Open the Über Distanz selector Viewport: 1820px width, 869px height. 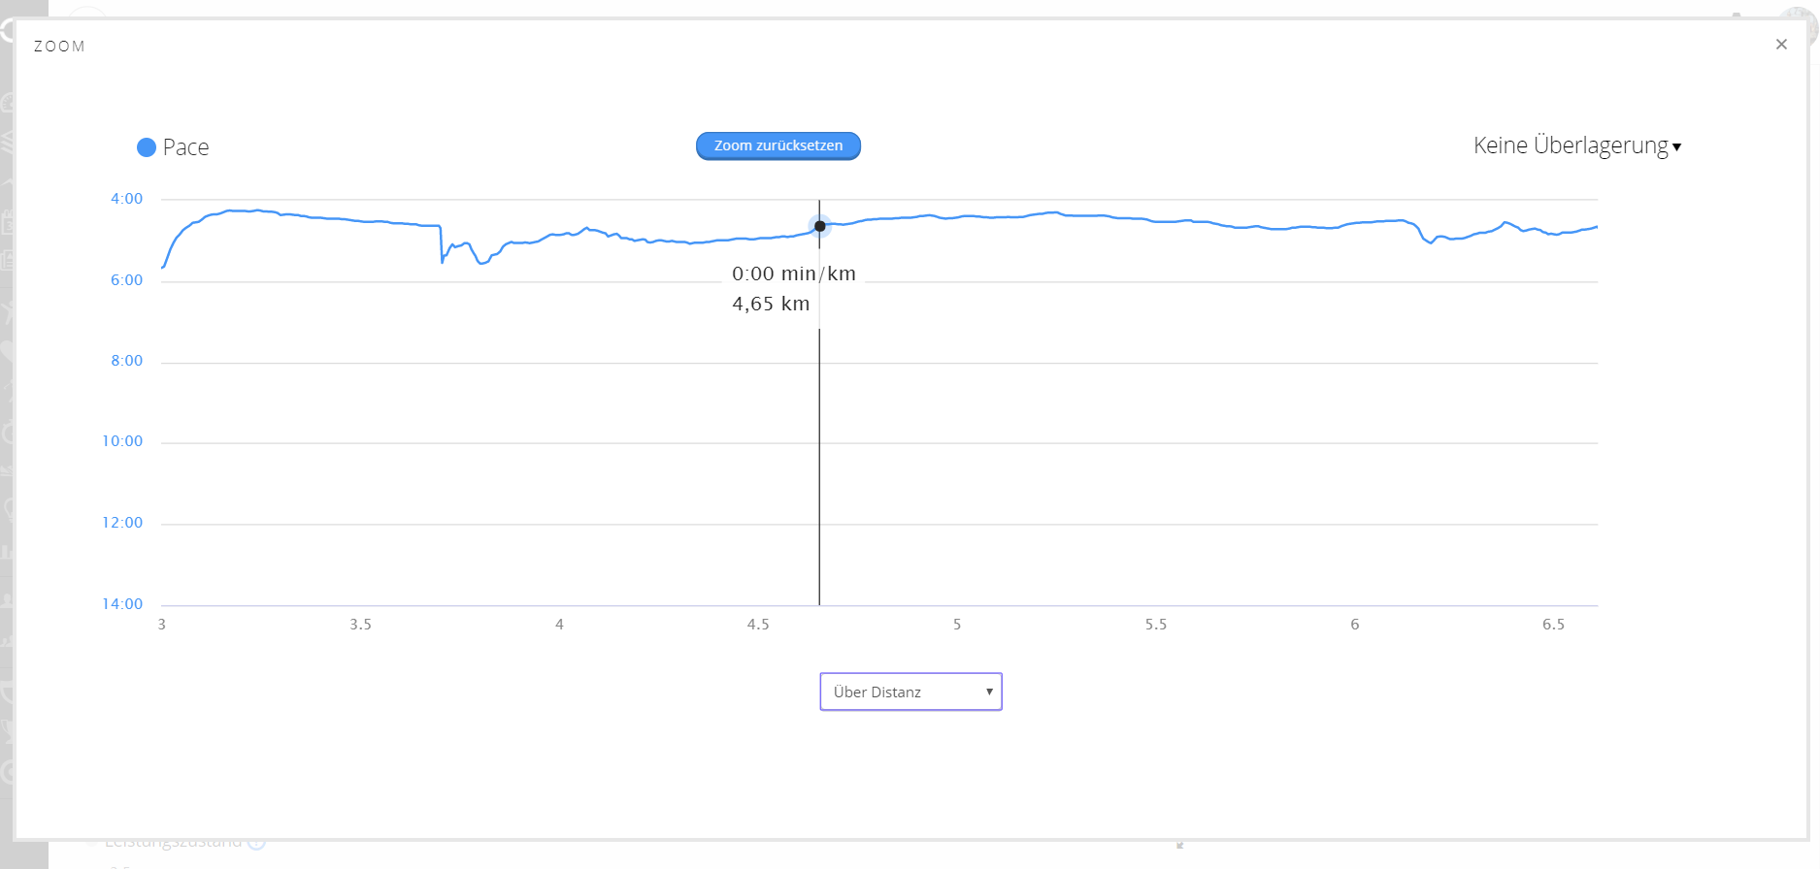click(x=910, y=692)
